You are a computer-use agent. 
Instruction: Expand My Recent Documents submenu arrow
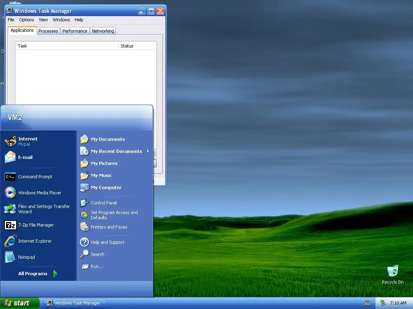[x=148, y=151]
